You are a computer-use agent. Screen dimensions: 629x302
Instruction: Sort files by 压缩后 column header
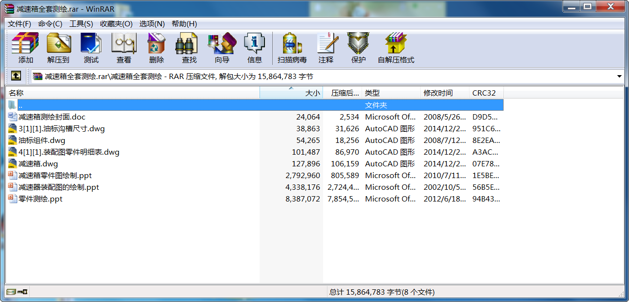point(343,93)
